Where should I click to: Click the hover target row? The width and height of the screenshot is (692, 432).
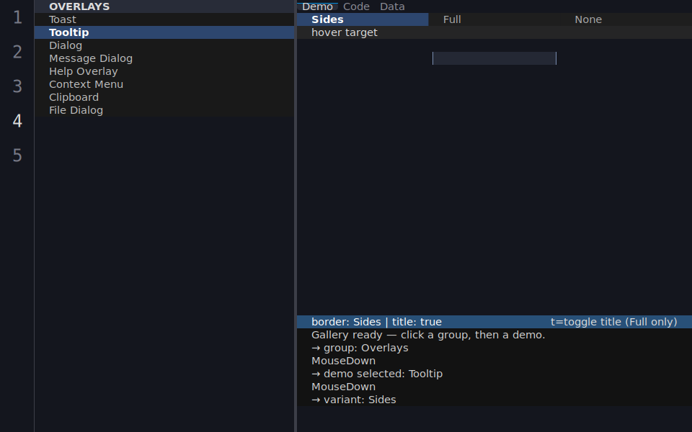[x=494, y=32]
